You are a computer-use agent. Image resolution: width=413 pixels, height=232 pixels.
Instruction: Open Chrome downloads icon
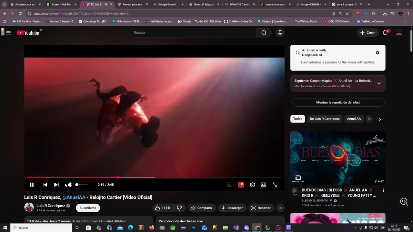point(385,14)
